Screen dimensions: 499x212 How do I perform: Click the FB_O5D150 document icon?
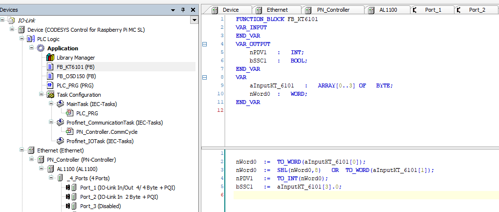point(50,76)
